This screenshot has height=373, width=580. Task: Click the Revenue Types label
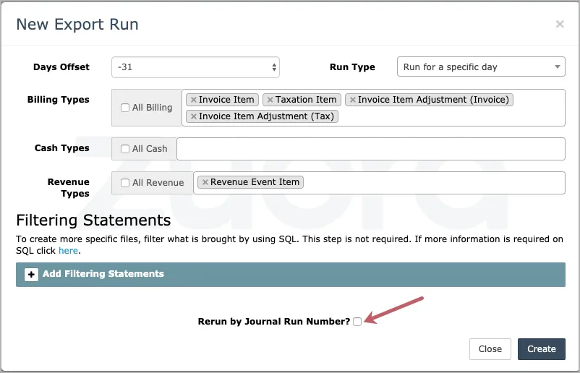coord(69,188)
